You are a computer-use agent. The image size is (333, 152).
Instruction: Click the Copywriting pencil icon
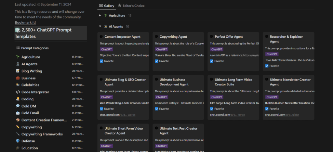pos(18,127)
